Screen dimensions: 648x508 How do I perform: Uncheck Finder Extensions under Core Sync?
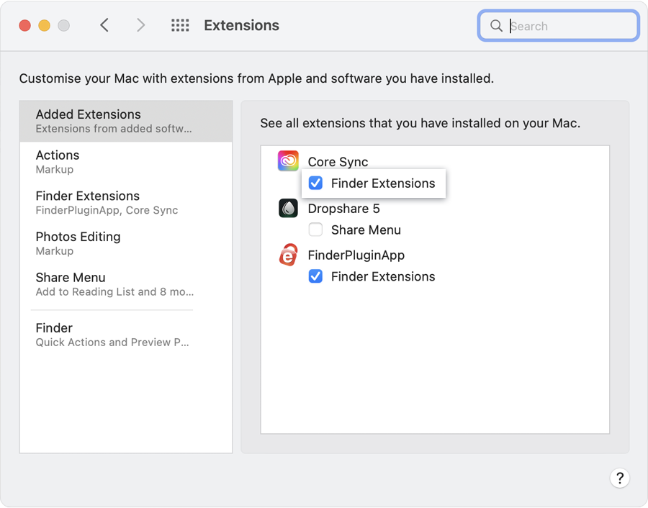coord(316,183)
